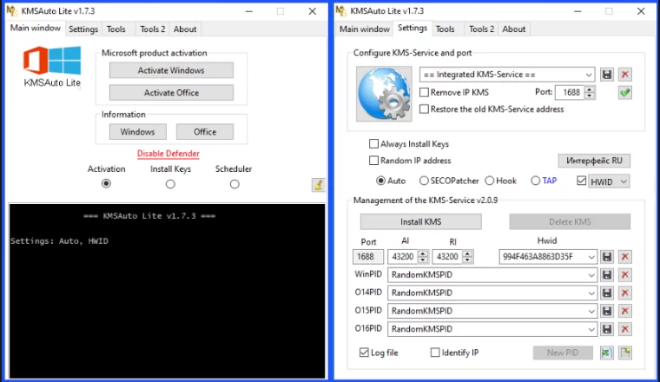Expand the Hwid value dropdown
This screenshot has width=660, height=382.
591,257
